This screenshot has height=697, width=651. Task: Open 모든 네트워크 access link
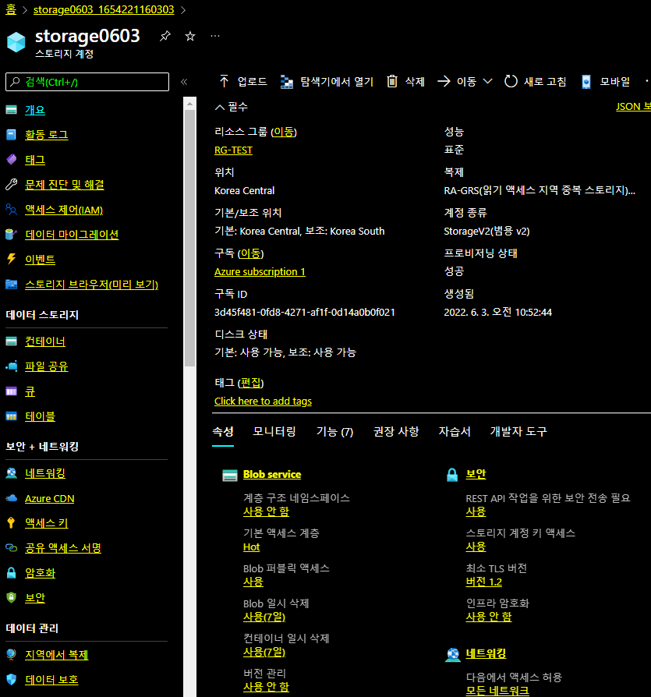pyautogui.click(x=497, y=692)
